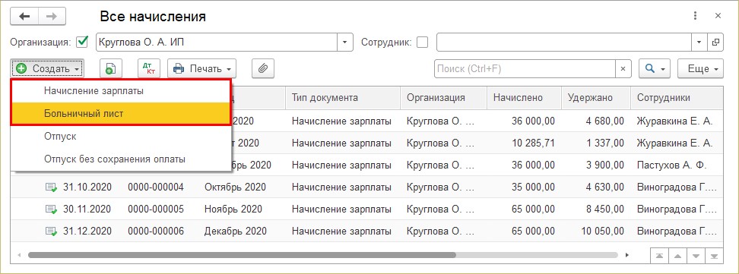
Task: Go back with the left arrow button
Action: [x=24, y=17]
